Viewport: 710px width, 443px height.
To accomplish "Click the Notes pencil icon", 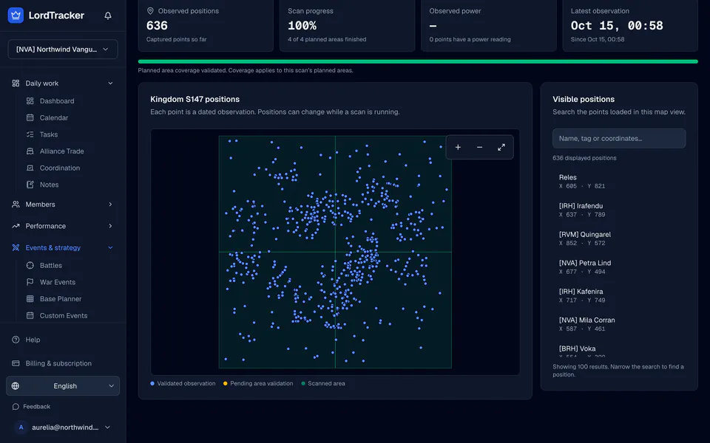I will [30, 185].
